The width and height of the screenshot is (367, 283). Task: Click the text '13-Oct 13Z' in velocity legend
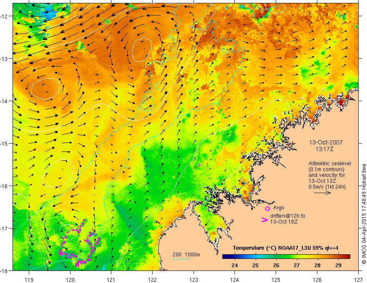click(322, 181)
